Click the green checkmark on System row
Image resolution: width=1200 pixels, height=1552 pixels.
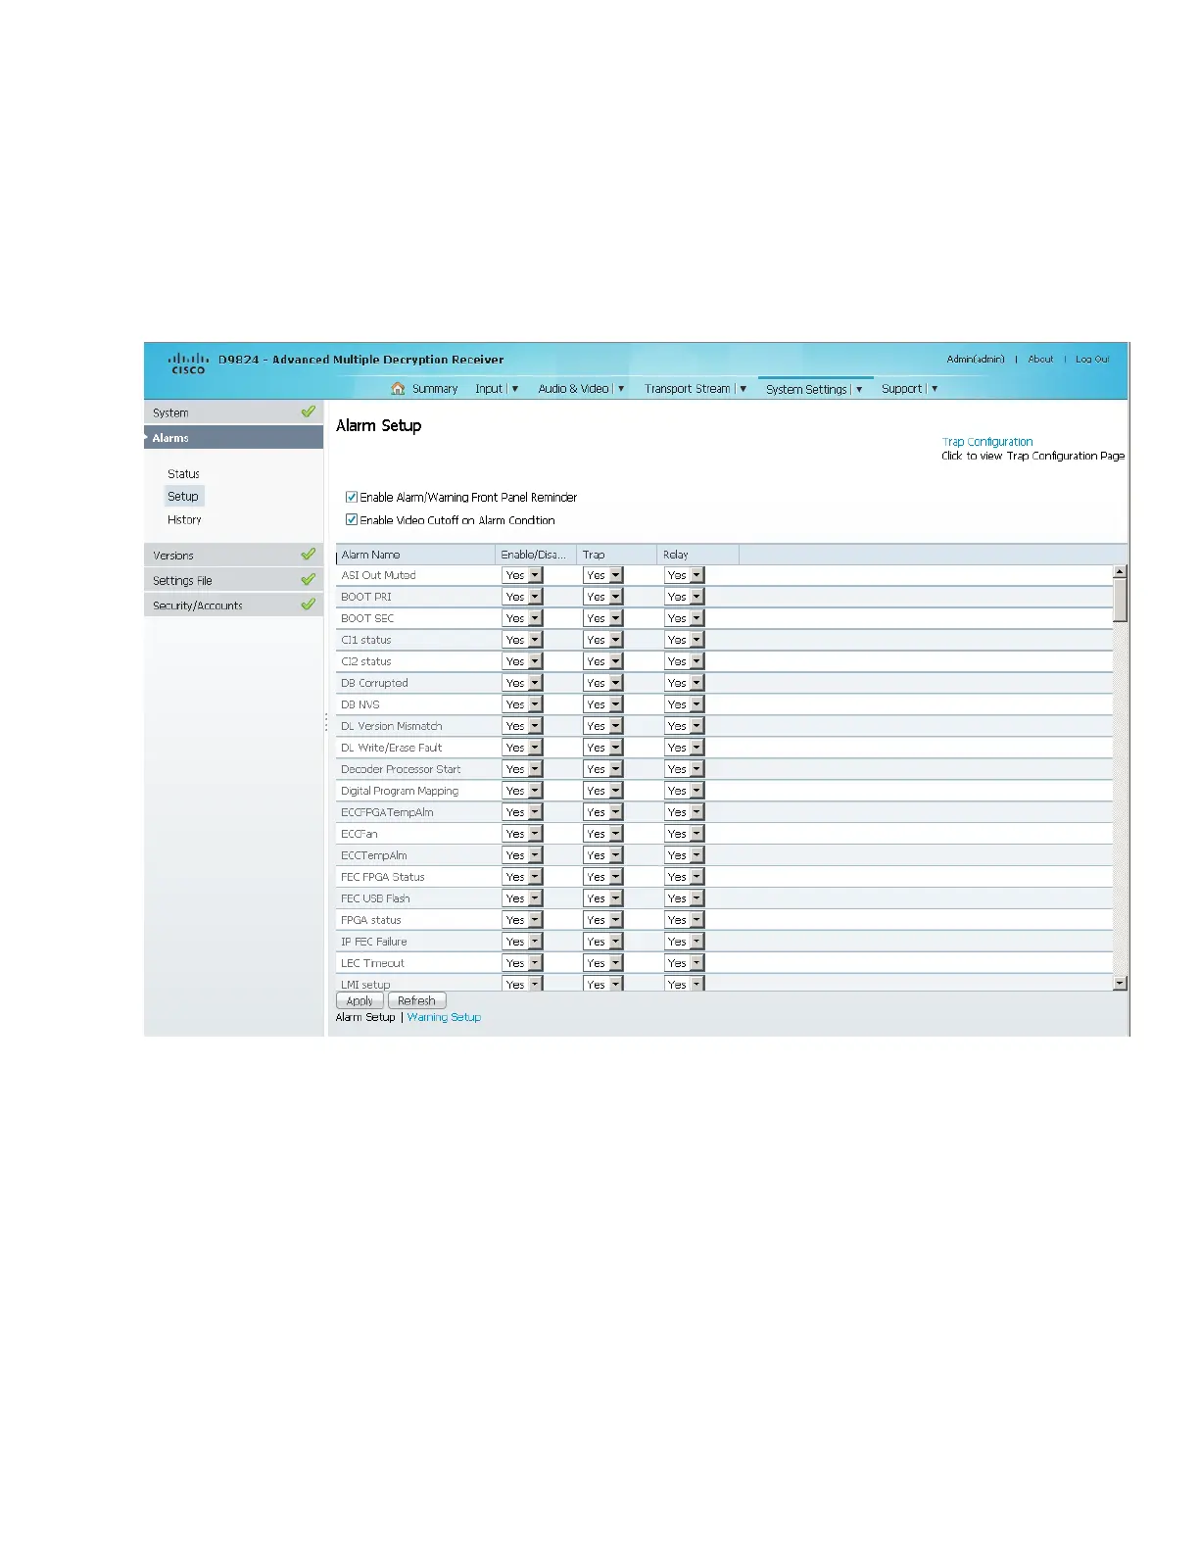[x=308, y=412]
